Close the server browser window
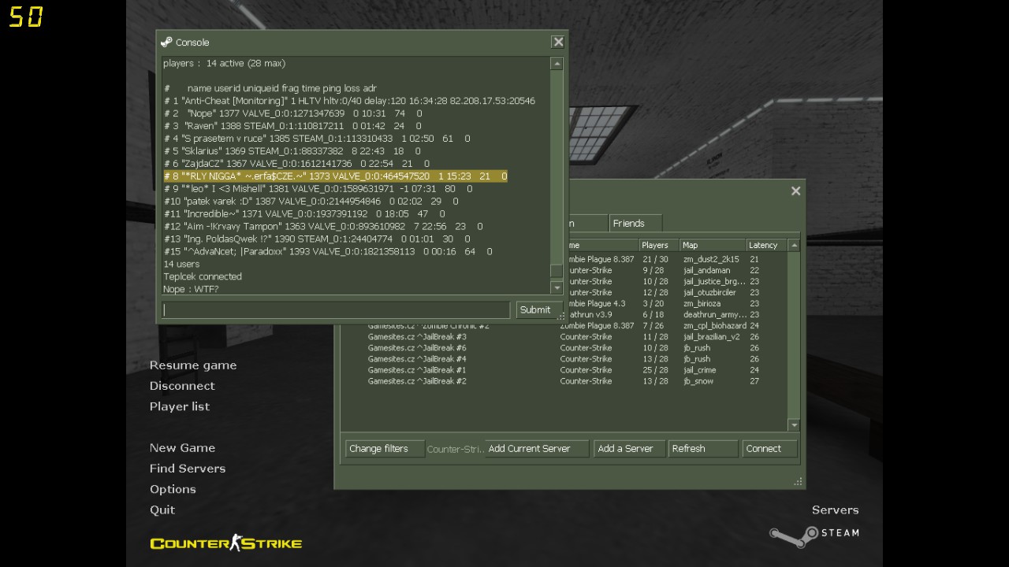 point(795,191)
